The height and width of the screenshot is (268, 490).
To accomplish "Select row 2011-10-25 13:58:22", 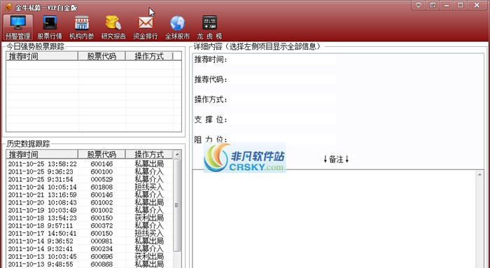I will point(90,164).
